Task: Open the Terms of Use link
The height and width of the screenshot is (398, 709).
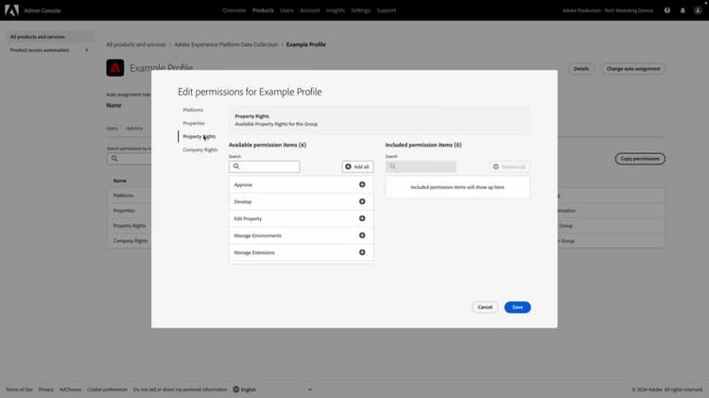Action: point(19,389)
